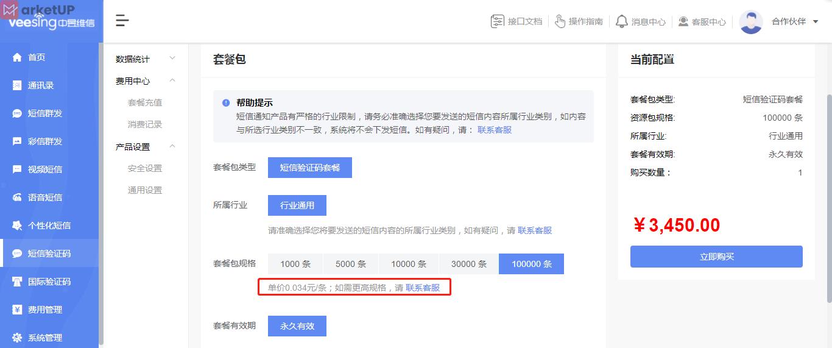
Task: Click the 视频短信 icon in sidebar
Action: [x=17, y=169]
